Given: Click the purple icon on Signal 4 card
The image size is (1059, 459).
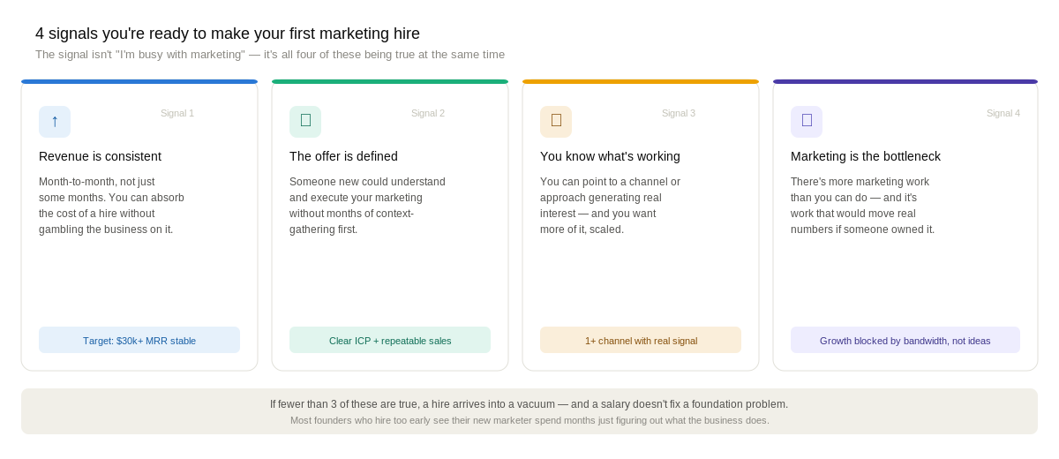Looking at the screenshot, I should tap(807, 122).
